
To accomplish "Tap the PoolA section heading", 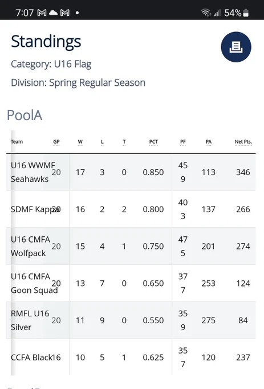I will tap(25, 116).
